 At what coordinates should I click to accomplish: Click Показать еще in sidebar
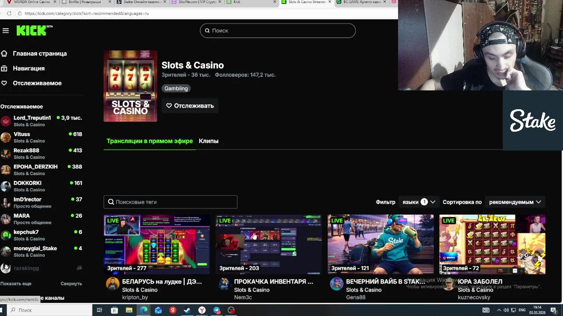pyautogui.click(x=16, y=284)
